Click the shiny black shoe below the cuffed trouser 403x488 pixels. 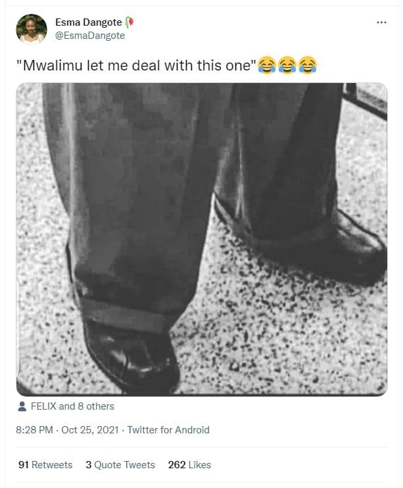(132, 356)
